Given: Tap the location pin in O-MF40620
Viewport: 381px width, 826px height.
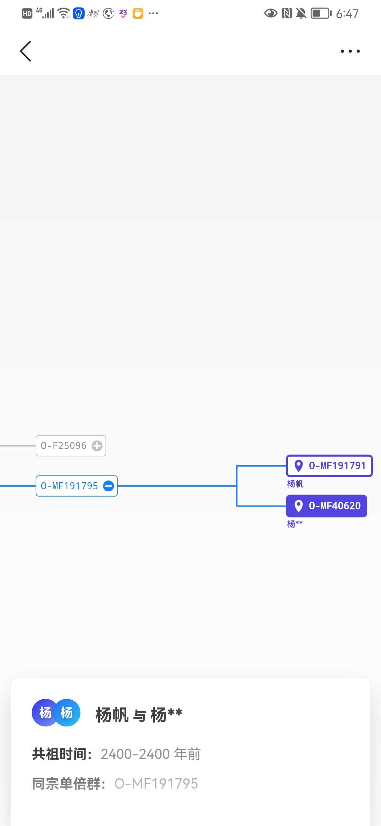Looking at the screenshot, I should pos(299,506).
